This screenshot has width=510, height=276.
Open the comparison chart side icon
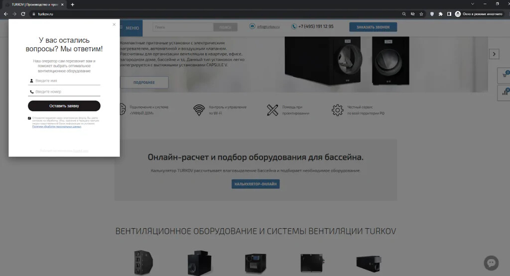(x=505, y=93)
